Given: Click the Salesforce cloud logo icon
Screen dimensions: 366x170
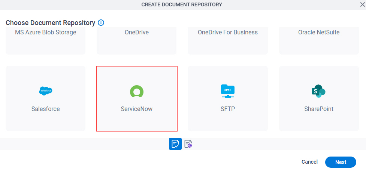Looking at the screenshot, I should click(x=46, y=91).
